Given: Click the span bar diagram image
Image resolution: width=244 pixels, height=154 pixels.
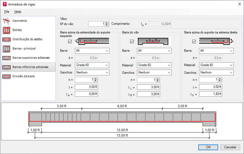Looking at the screenshot, I should [x=154, y=41].
